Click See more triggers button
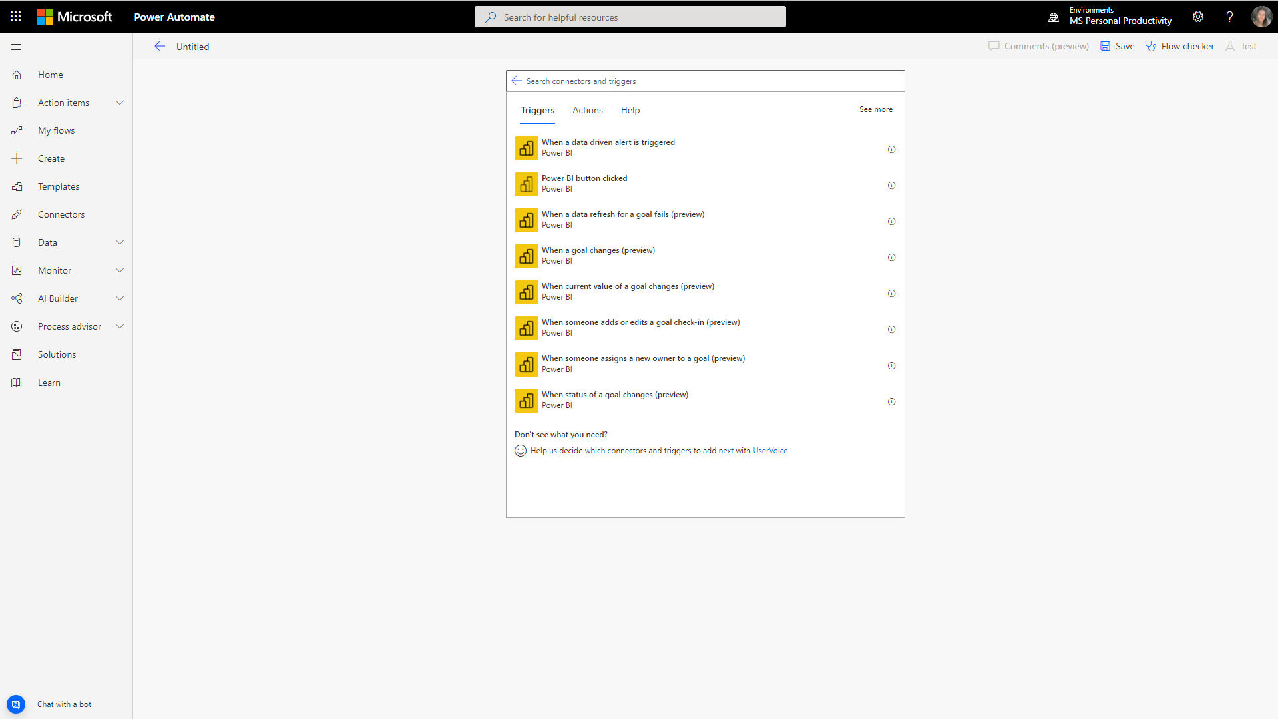 [x=874, y=109]
